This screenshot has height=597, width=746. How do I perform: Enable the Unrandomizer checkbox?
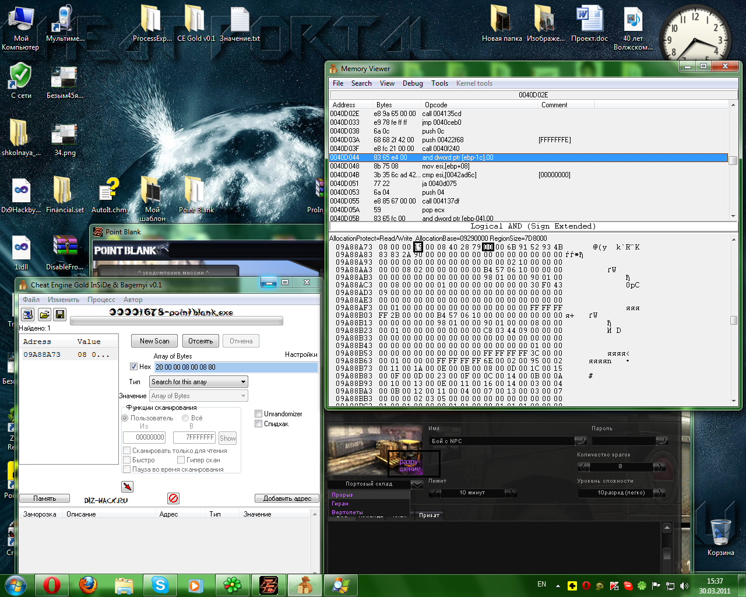coord(258,414)
